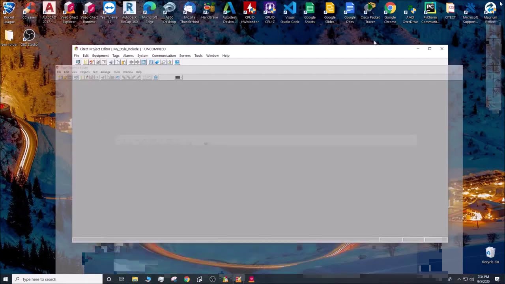Select the CITECT folder desktop shortcut
This screenshot has height=284, width=505.
[450, 11]
